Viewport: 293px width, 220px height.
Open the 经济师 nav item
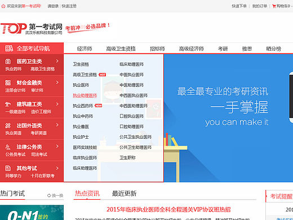click(85, 49)
